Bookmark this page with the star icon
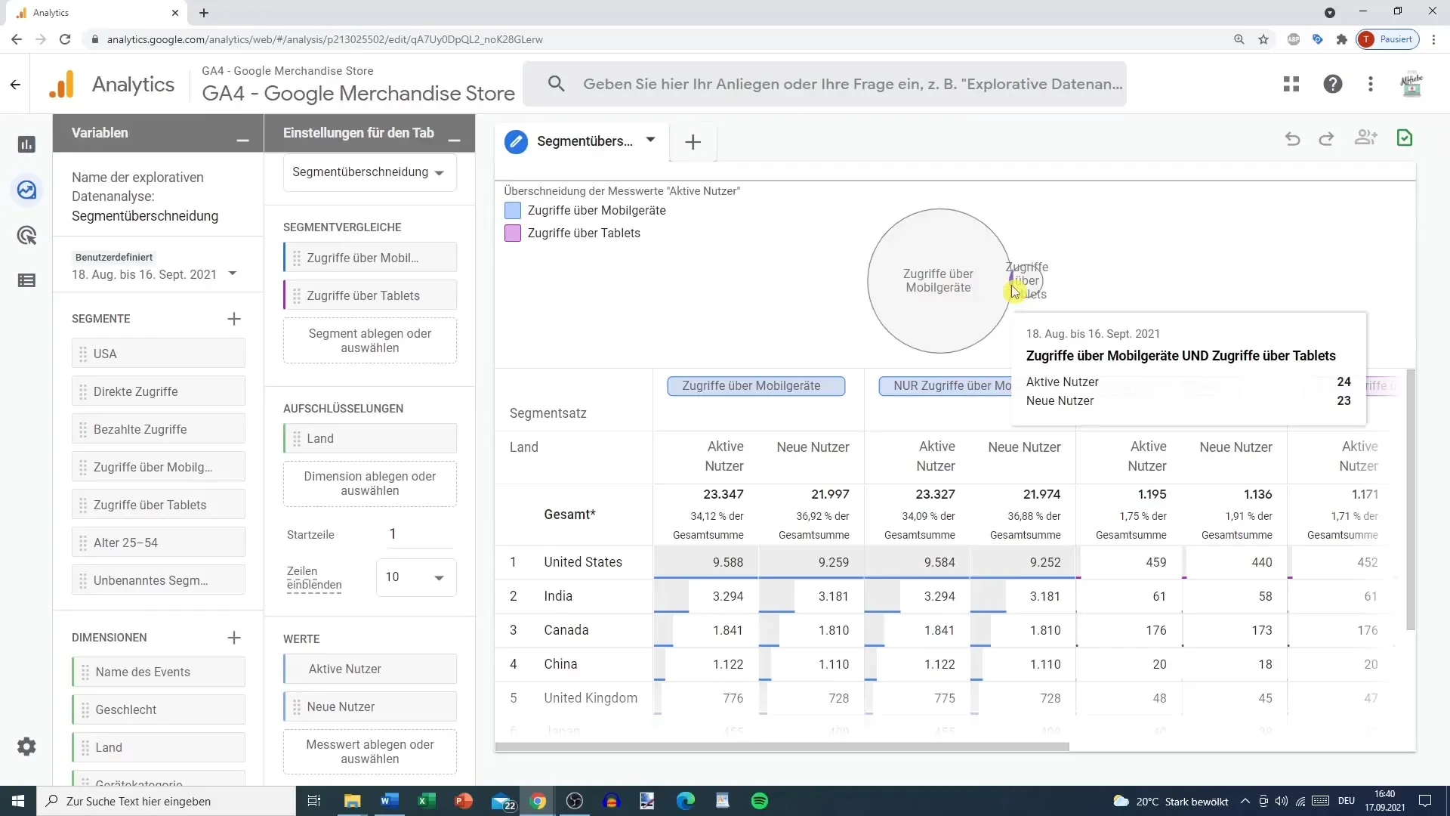The height and width of the screenshot is (816, 1450). pos(1263,39)
